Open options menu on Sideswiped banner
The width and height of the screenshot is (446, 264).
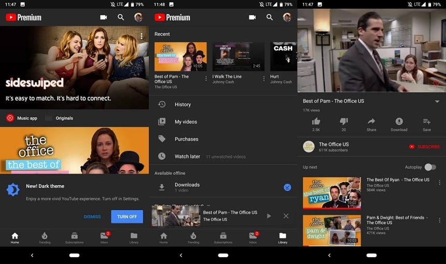(x=141, y=36)
